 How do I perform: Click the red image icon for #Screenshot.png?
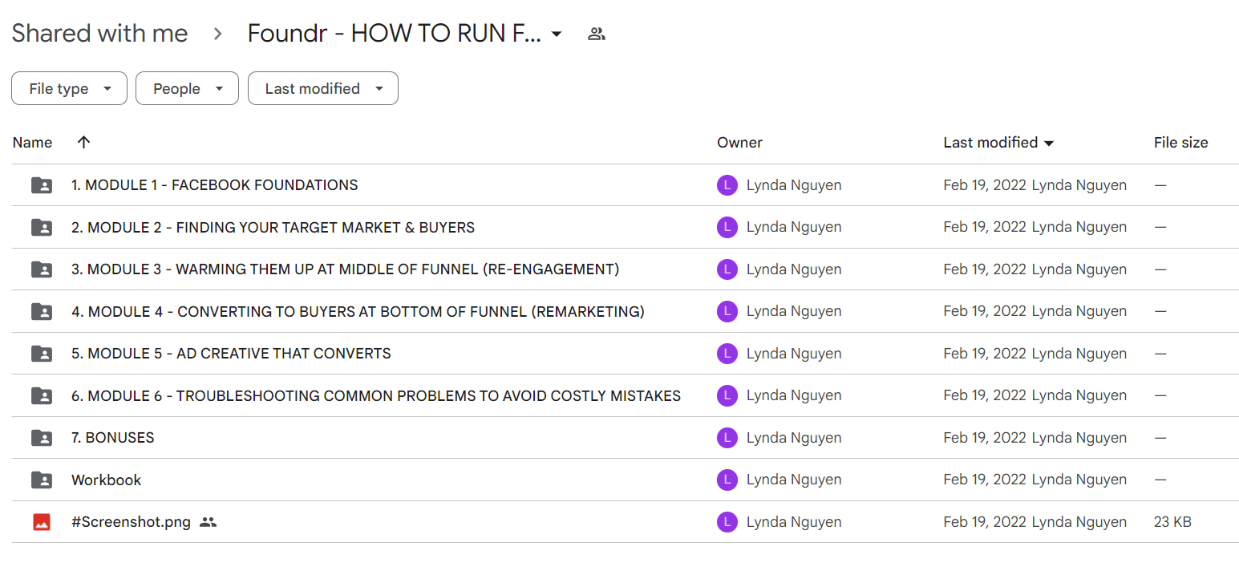coord(42,522)
